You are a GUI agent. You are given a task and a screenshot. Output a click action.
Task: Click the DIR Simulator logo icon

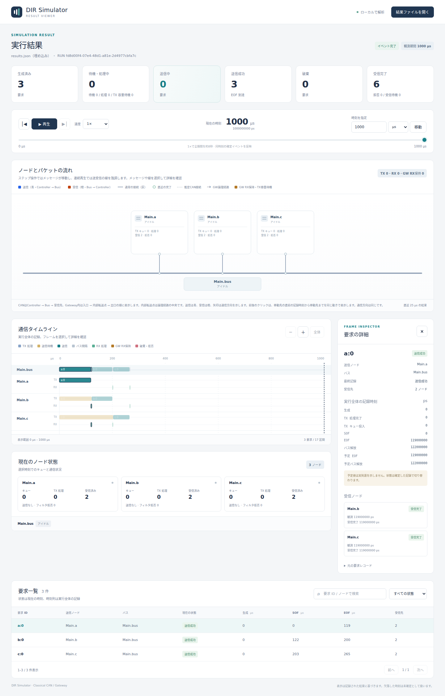[17, 12]
